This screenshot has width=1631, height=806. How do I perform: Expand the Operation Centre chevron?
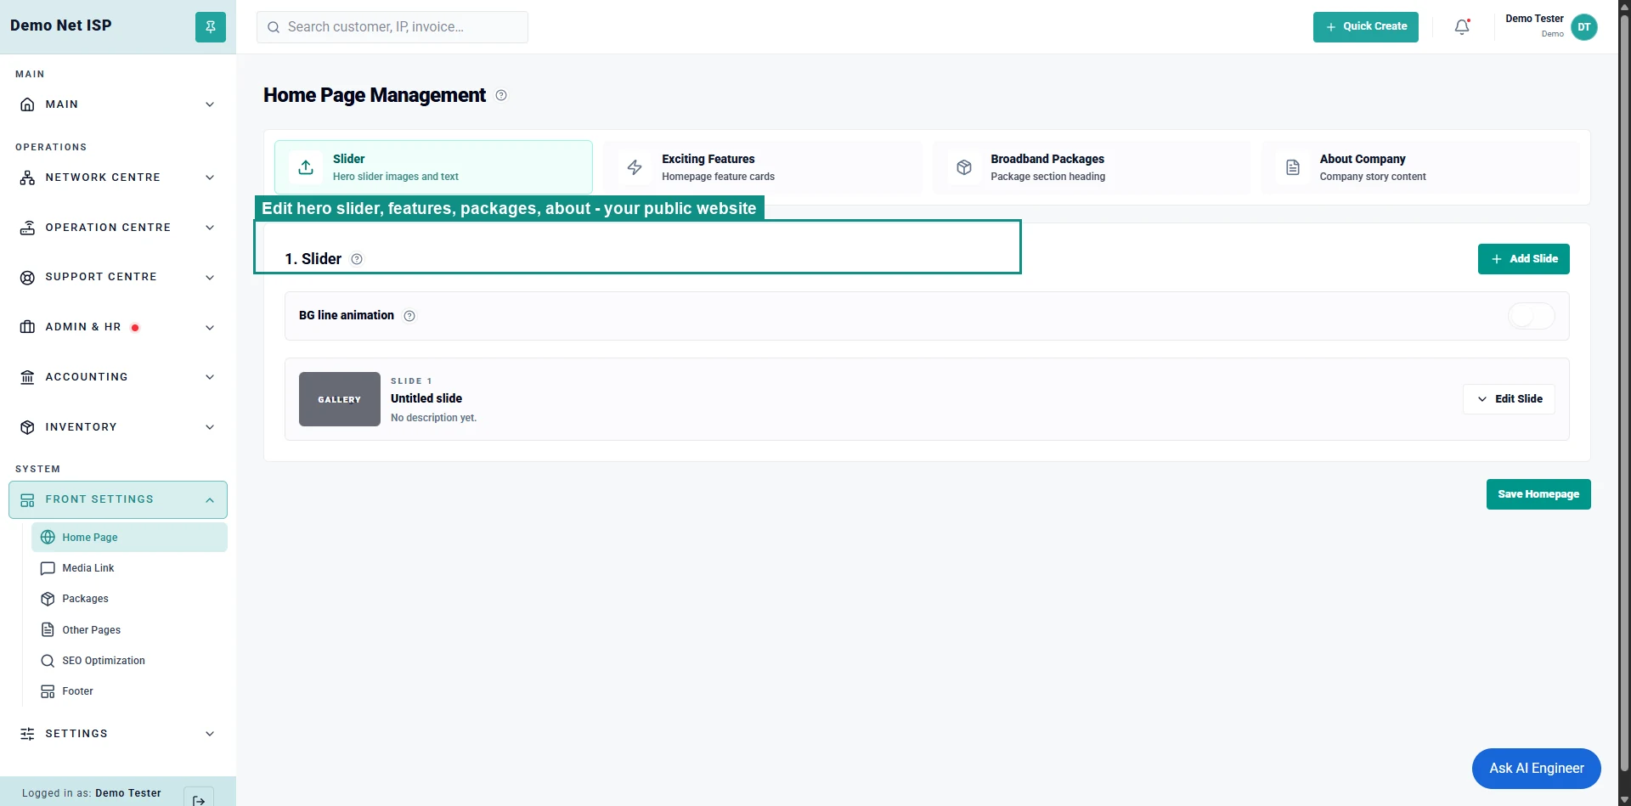point(210,228)
